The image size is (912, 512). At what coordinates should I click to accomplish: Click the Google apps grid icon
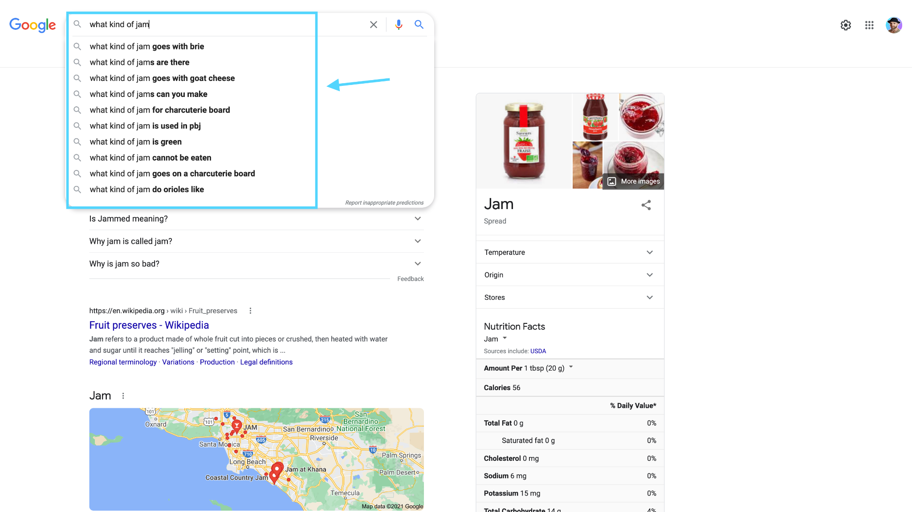click(x=869, y=24)
